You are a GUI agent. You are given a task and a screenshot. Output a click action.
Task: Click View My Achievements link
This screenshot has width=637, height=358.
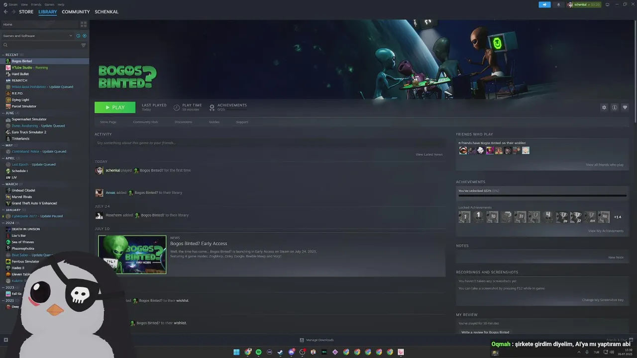click(606, 231)
